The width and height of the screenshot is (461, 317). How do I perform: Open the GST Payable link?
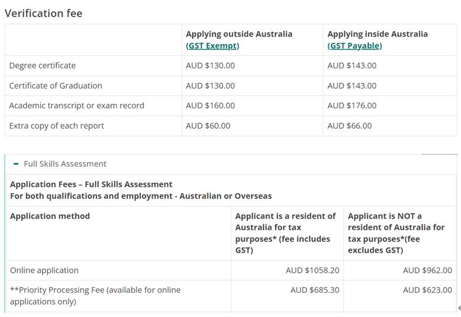(355, 45)
